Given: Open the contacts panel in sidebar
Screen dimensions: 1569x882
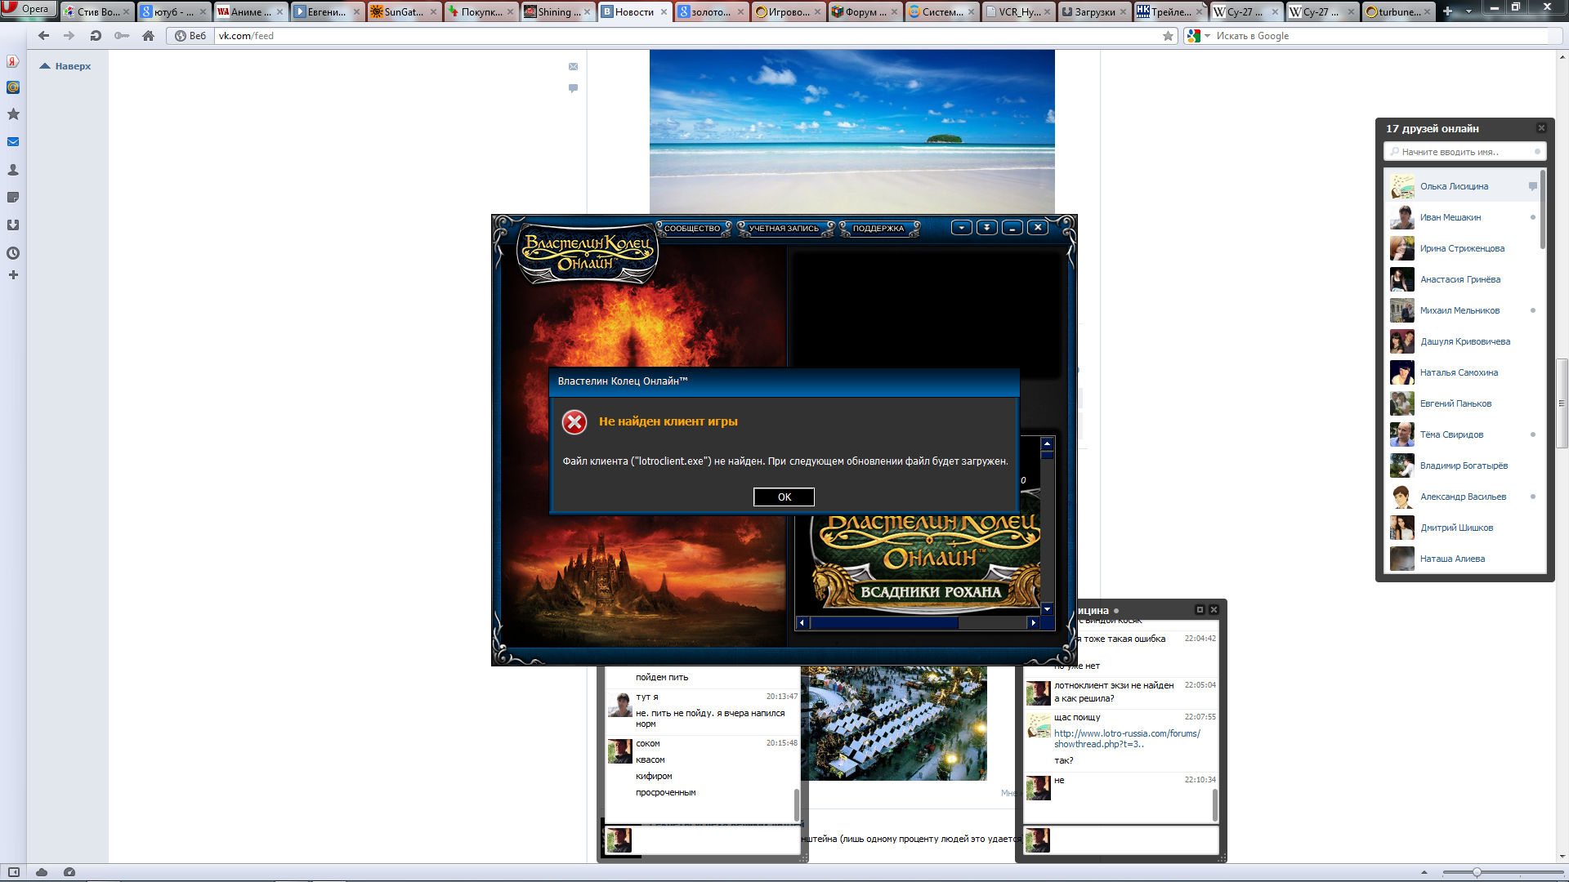Looking at the screenshot, I should point(13,170).
